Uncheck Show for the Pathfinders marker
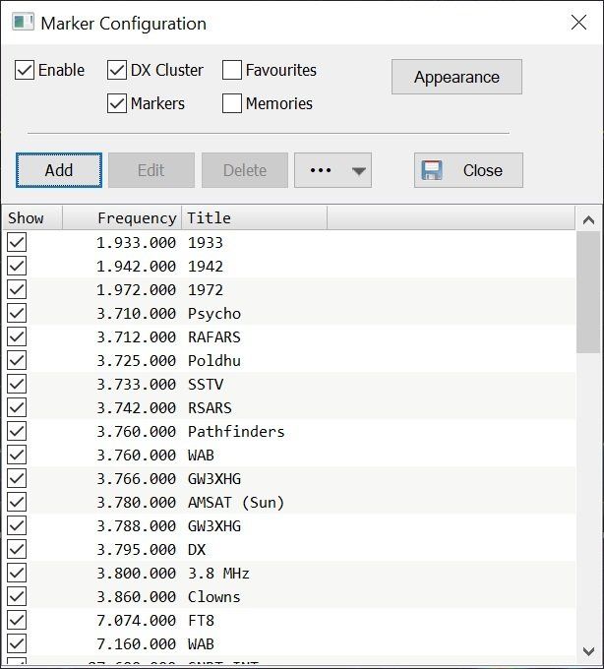Viewport: 604px width, 669px height. (17, 431)
